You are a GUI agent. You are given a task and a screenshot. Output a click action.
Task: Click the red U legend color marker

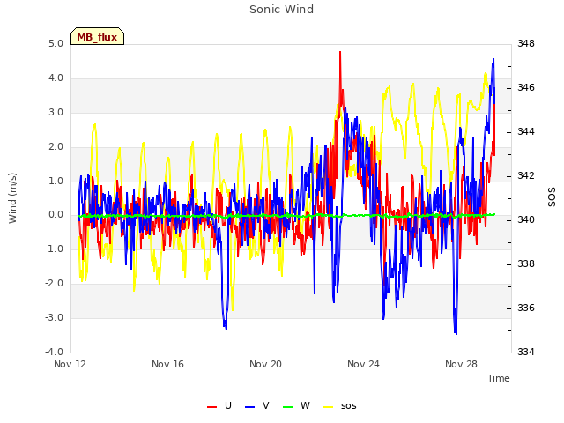(211, 407)
